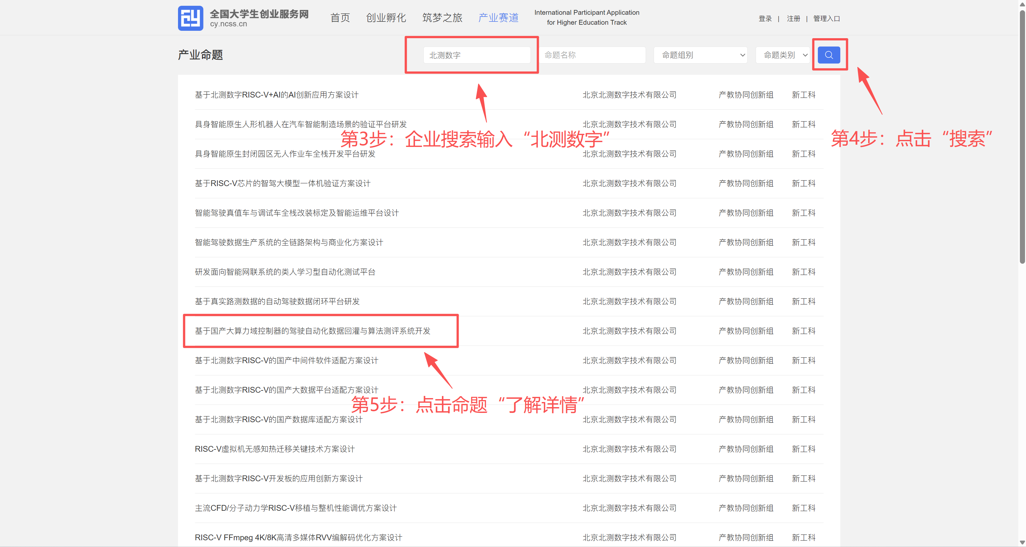Click 新工科 in the 智驾大模型一体机 row

pyautogui.click(x=803, y=183)
